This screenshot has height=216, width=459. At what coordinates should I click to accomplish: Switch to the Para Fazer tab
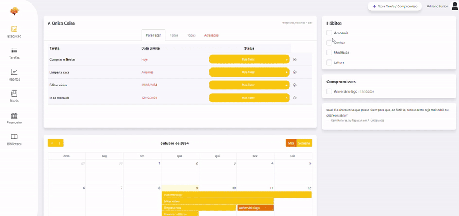pos(153,35)
